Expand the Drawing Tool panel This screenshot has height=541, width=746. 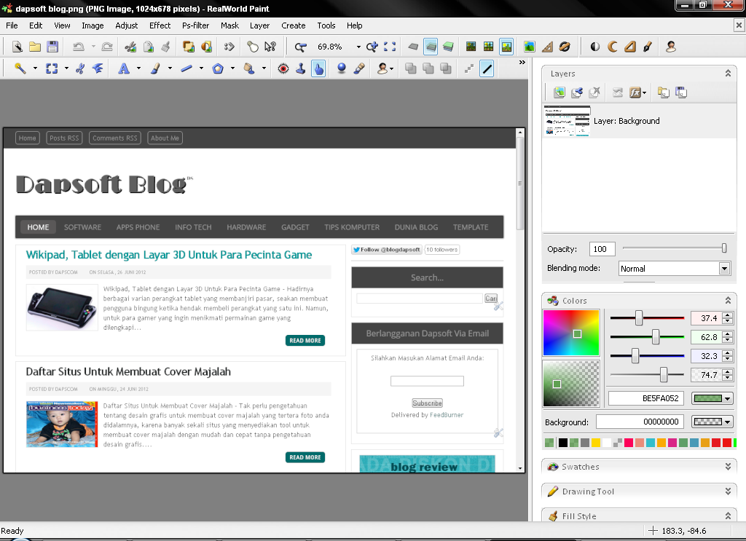(728, 491)
